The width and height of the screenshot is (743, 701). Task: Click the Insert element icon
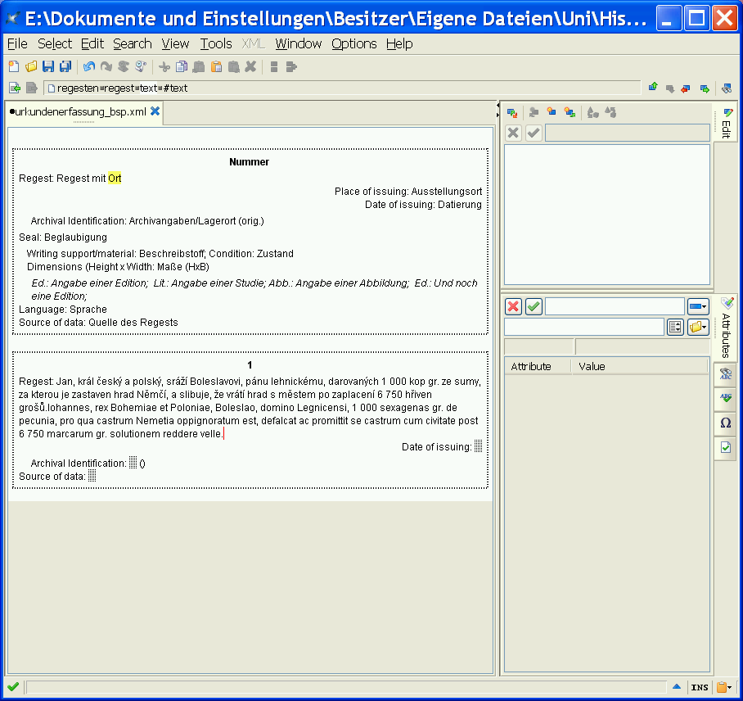552,112
